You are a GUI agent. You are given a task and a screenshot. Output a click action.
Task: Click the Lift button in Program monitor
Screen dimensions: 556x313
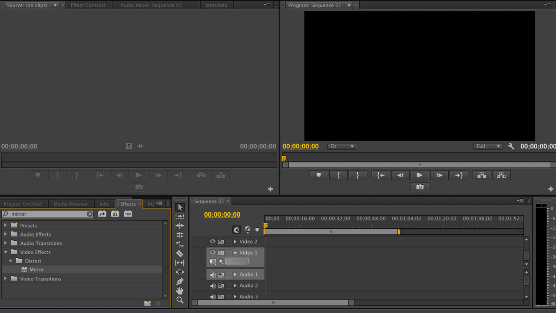(x=482, y=175)
